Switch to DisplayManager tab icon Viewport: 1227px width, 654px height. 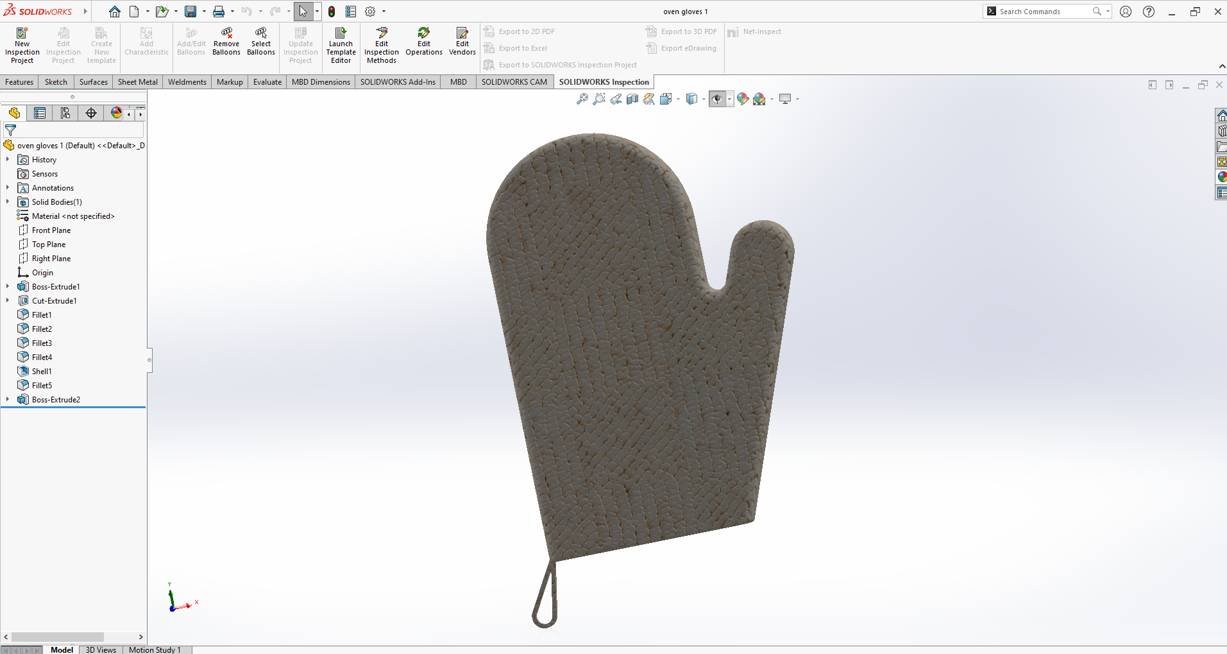[x=116, y=114]
